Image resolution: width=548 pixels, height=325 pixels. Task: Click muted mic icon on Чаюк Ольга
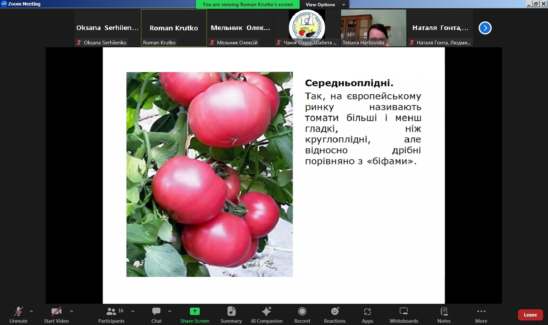click(x=278, y=42)
